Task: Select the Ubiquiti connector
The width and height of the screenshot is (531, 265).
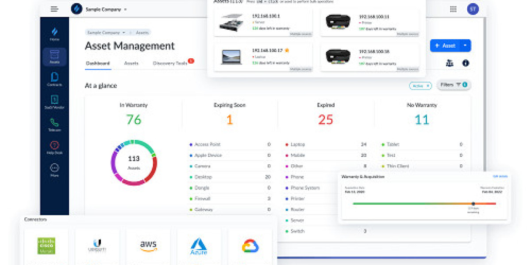Action: [x=97, y=246]
